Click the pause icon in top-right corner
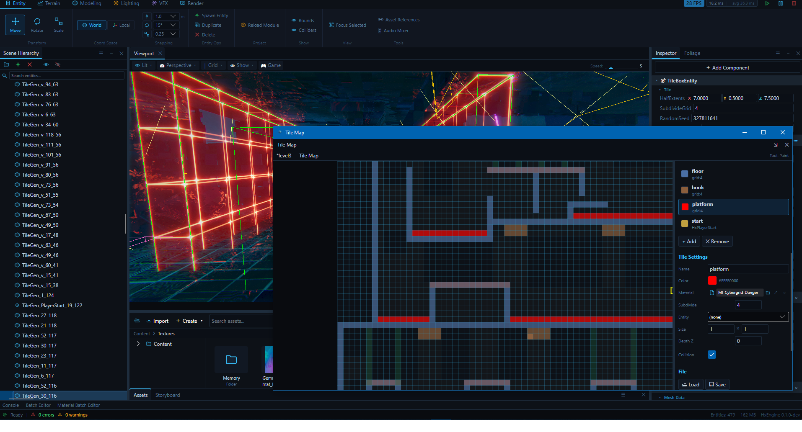 [x=781, y=3]
